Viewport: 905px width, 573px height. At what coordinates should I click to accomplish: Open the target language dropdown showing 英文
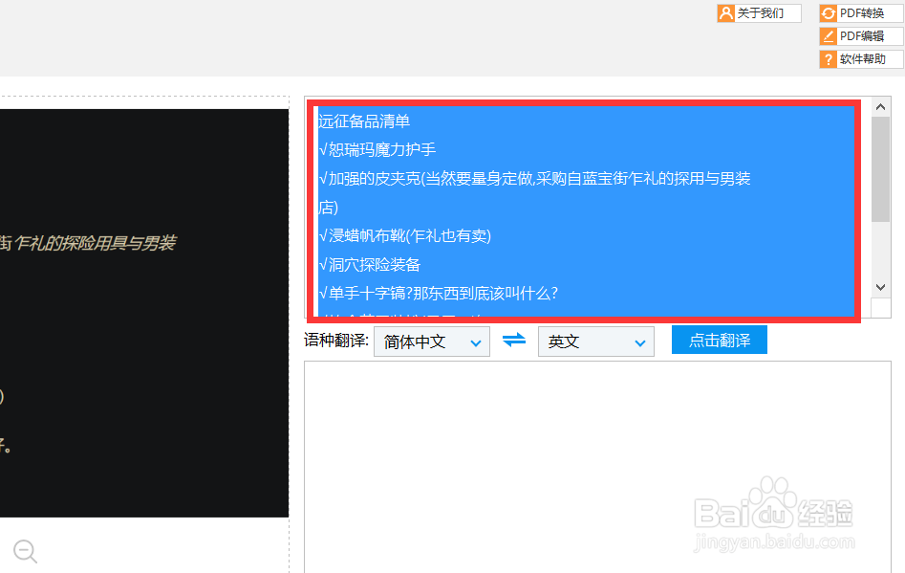[x=596, y=341]
